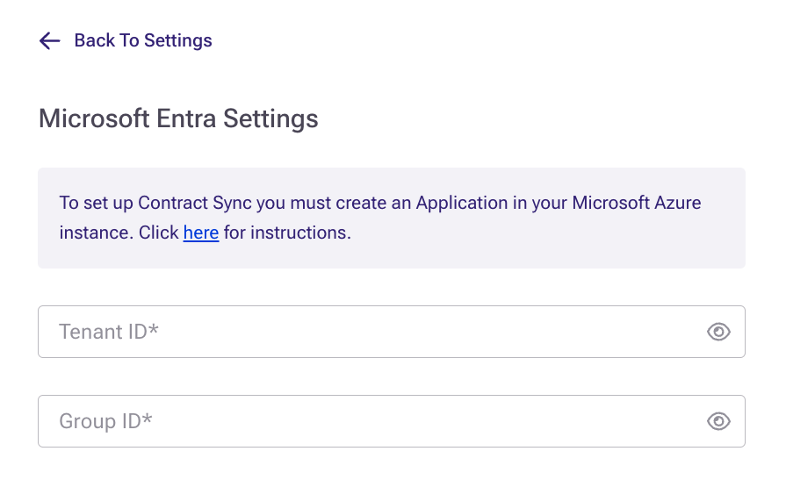Click the Microsoft Entra Settings heading
The width and height of the screenshot is (786, 487).
[x=178, y=118]
